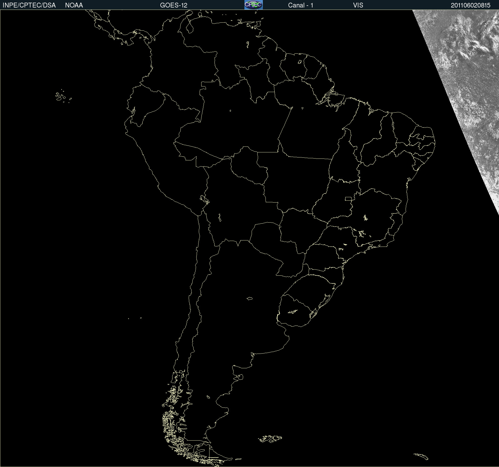499x467 pixels.
Task: Click the Falkland Islands outline
Action: (270, 439)
